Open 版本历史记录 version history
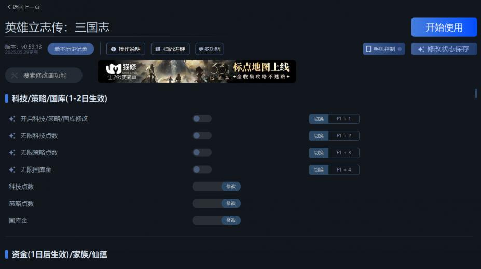 point(71,49)
